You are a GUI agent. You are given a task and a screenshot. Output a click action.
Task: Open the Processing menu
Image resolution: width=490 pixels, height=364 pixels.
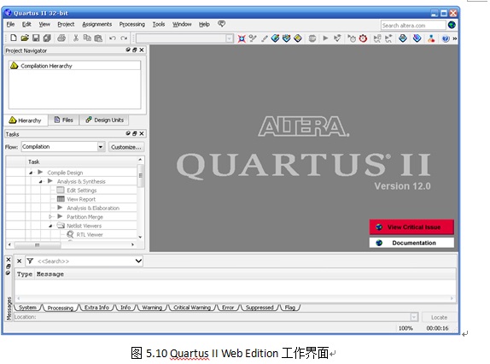[131, 24]
